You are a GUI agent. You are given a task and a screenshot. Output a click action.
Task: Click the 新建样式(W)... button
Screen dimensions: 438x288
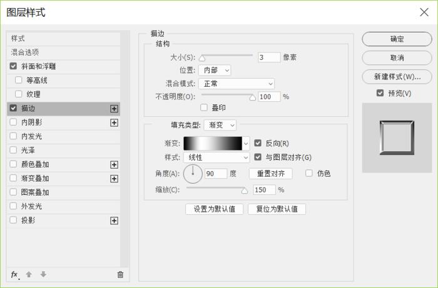(x=397, y=77)
